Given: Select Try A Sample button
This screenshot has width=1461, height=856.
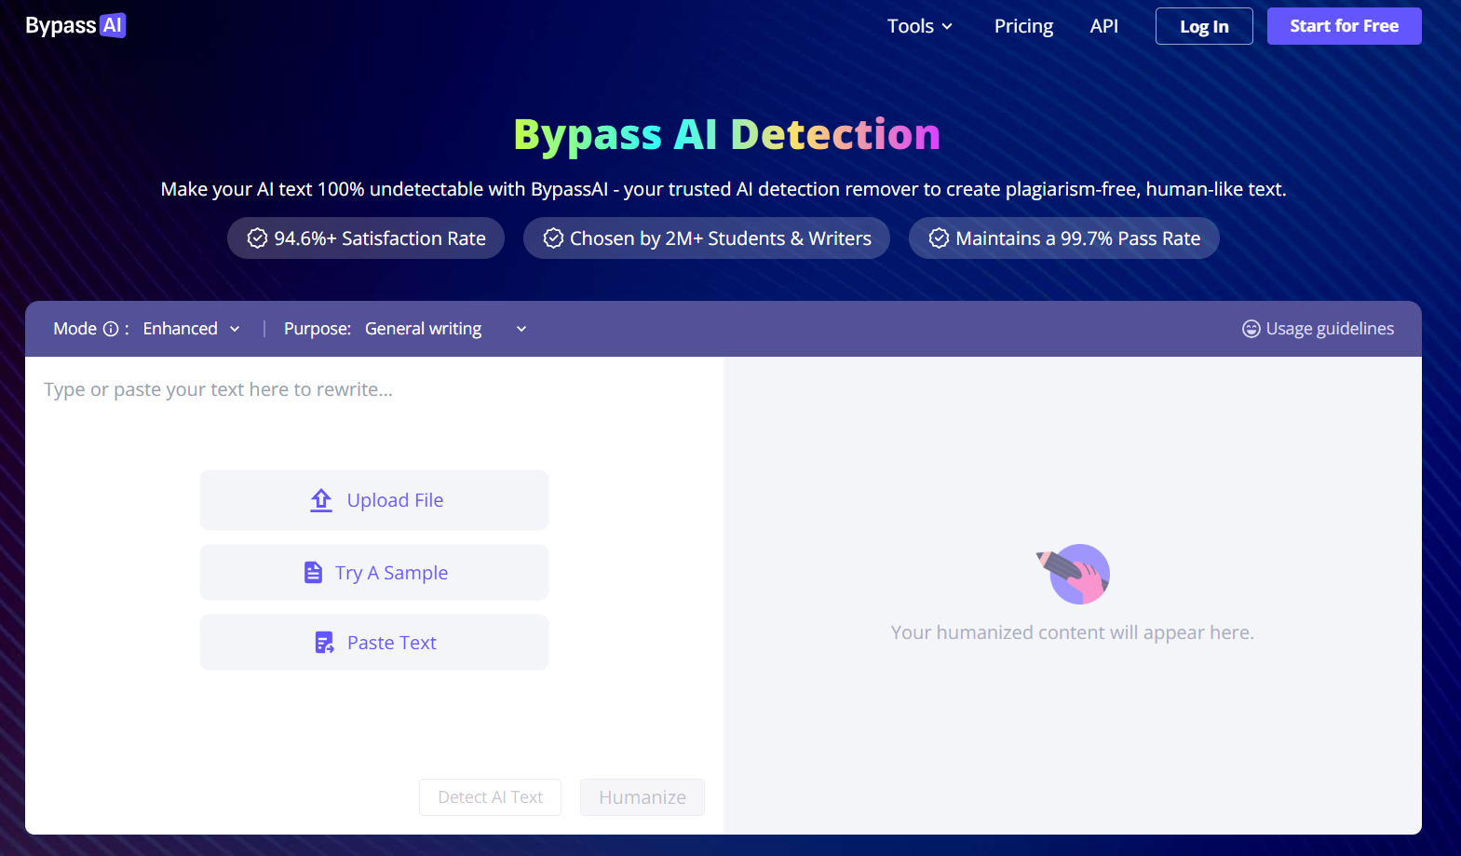Looking at the screenshot, I should tap(374, 573).
